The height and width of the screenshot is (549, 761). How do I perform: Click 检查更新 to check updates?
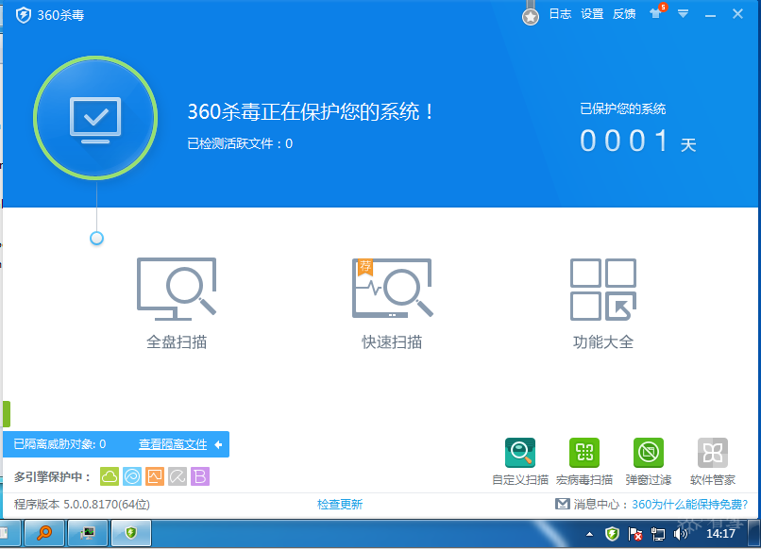point(340,505)
